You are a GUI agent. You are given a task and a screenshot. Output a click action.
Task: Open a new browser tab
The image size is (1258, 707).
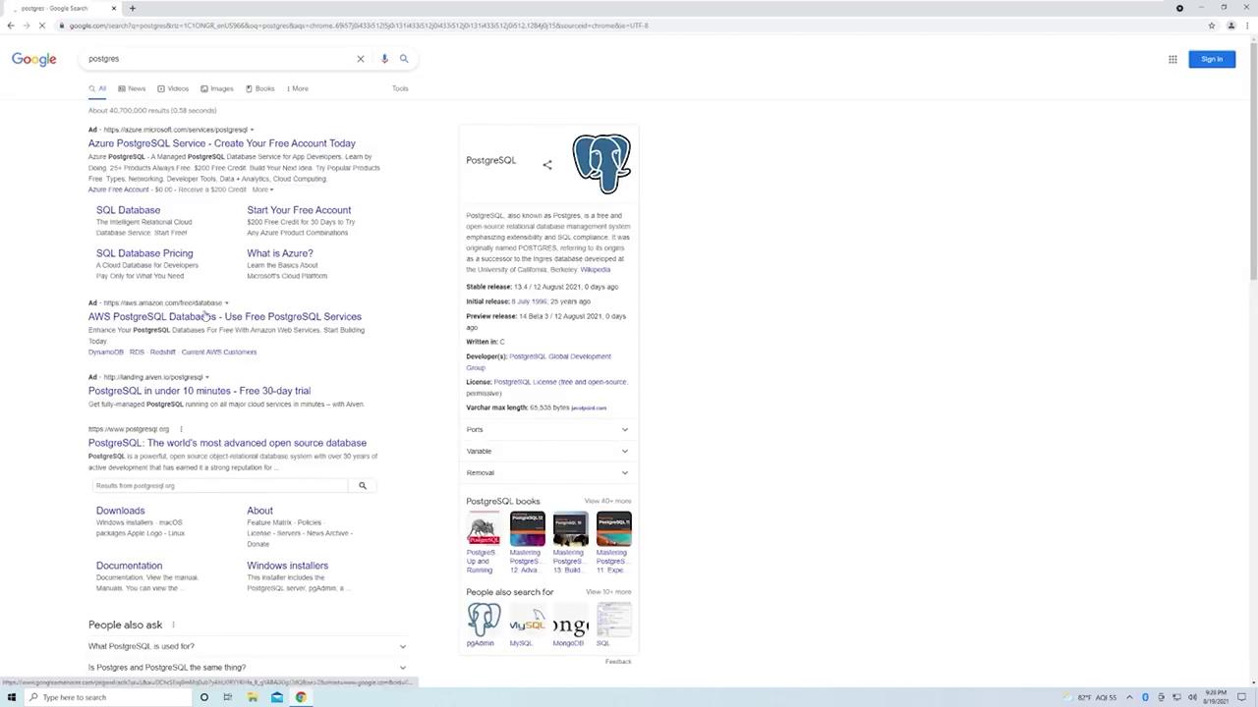click(x=133, y=8)
